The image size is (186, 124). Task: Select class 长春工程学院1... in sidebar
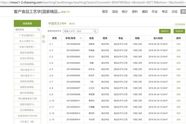pyautogui.click(x=28, y=47)
